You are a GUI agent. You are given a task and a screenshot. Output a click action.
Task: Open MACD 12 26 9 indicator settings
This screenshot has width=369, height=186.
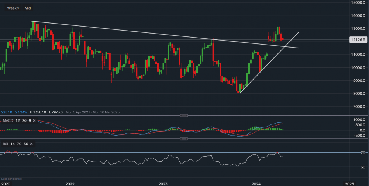point(16,120)
